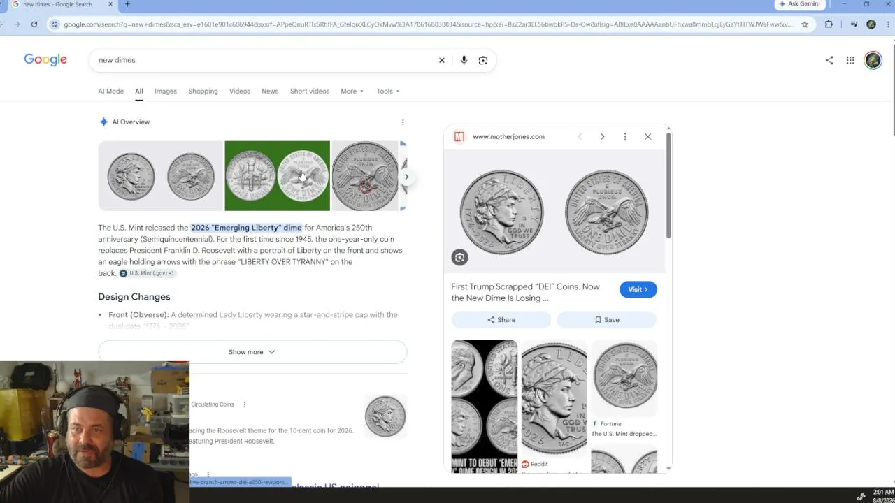Click the Google logo
This screenshot has width=895, height=503.
pyautogui.click(x=45, y=60)
